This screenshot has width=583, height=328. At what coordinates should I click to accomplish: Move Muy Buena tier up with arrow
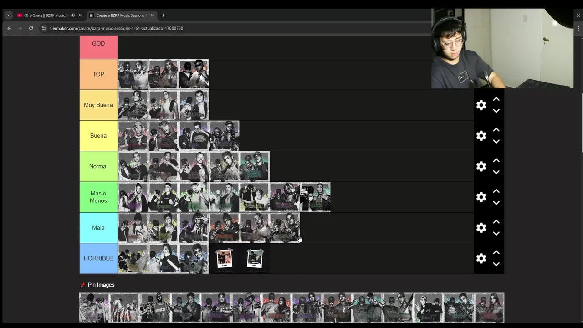tap(496, 99)
